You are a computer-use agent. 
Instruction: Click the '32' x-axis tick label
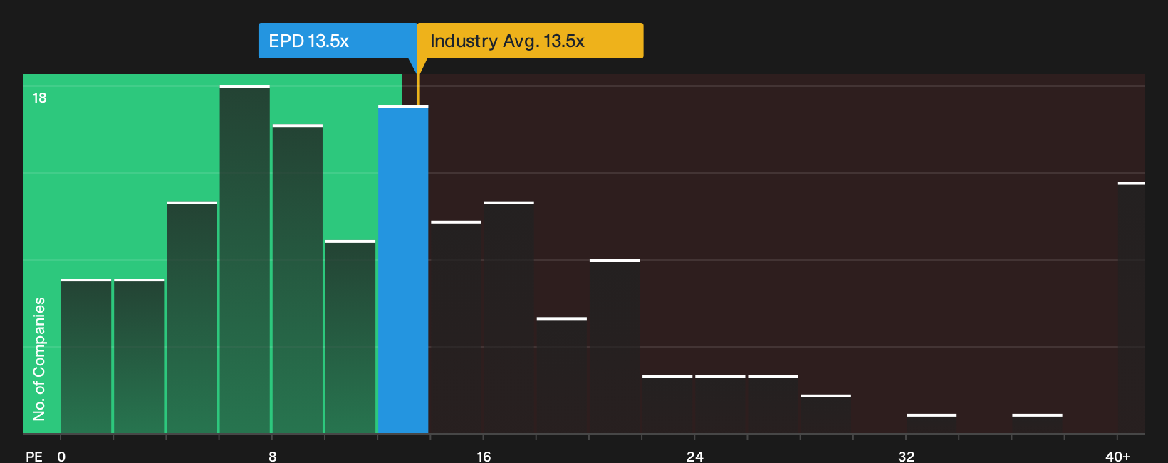(906, 456)
